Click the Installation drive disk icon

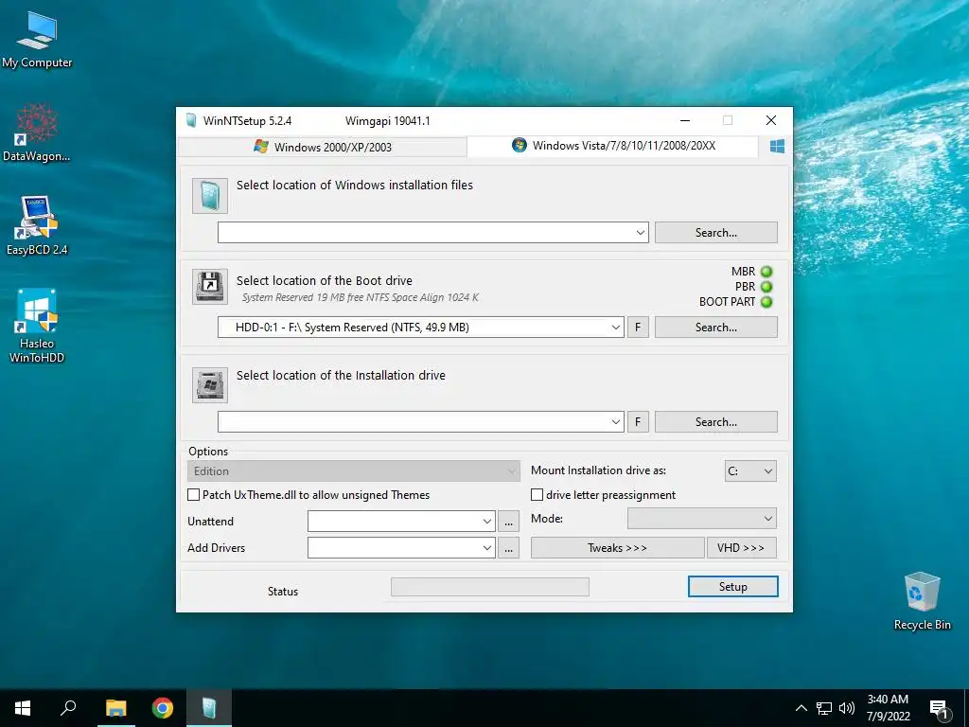209,385
